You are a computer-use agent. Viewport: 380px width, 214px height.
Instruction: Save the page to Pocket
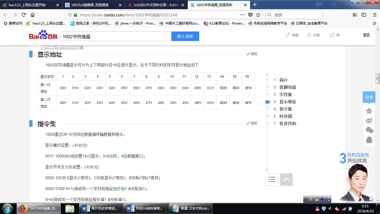click(250, 15)
